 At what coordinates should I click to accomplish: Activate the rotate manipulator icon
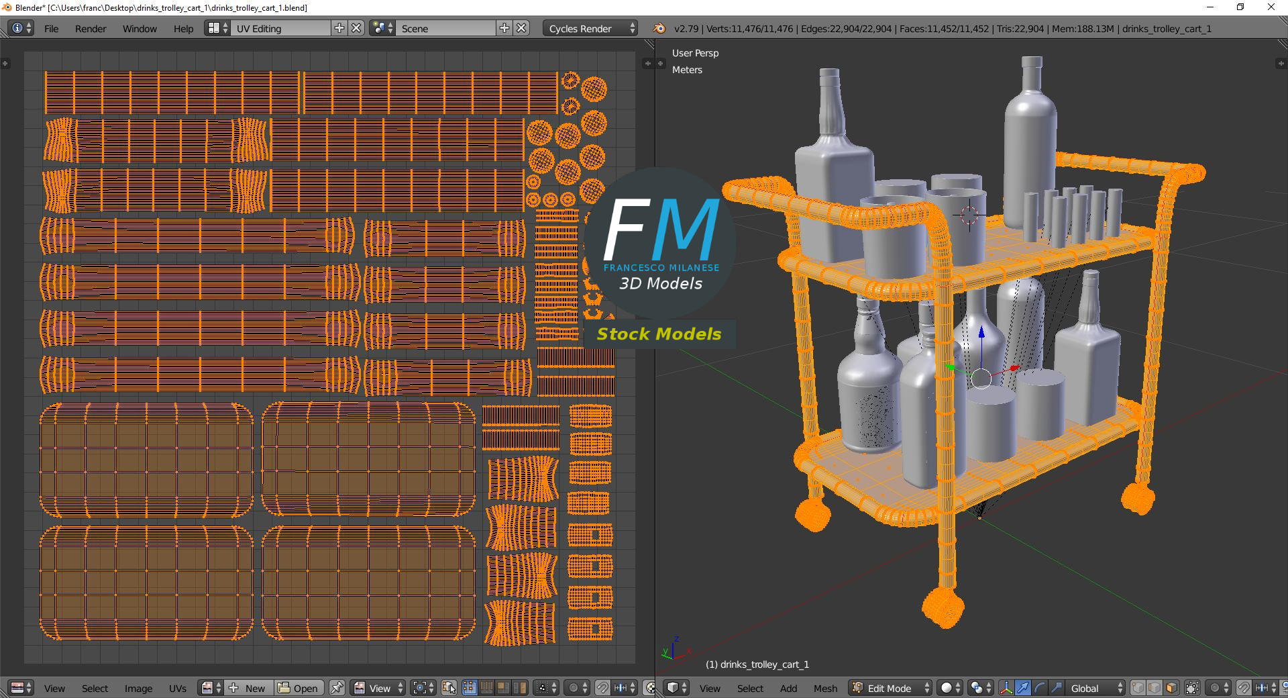click(1040, 688)
